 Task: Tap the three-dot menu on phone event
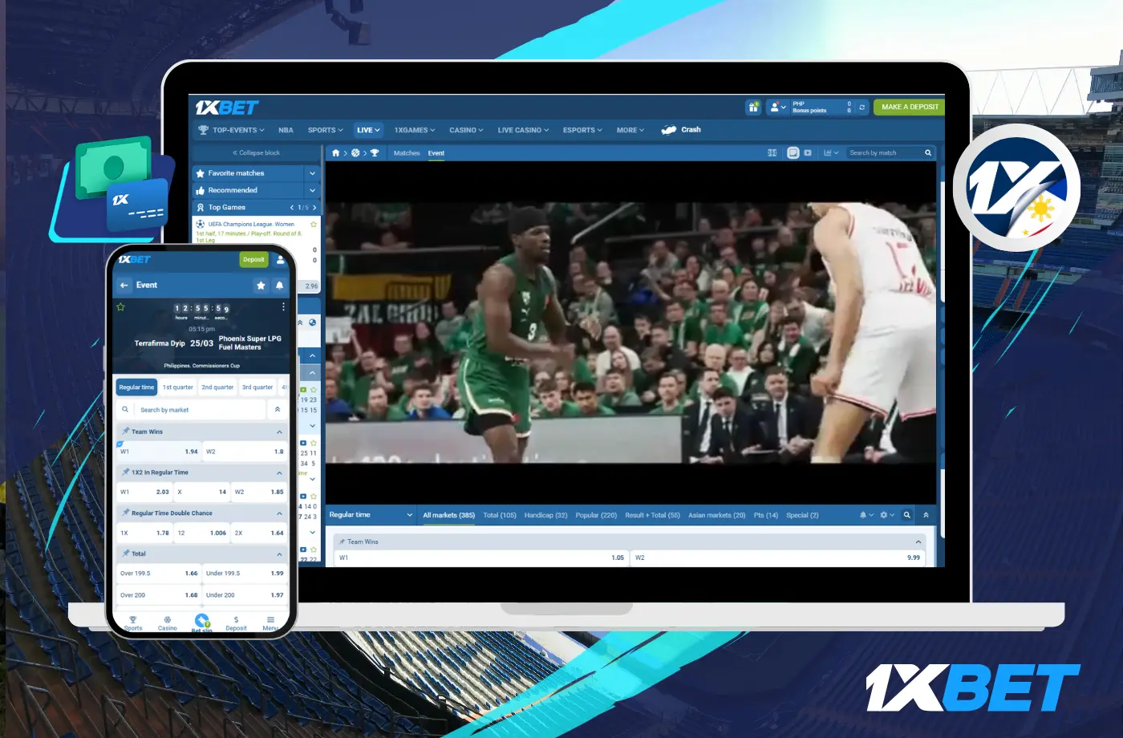coord(283,307)
